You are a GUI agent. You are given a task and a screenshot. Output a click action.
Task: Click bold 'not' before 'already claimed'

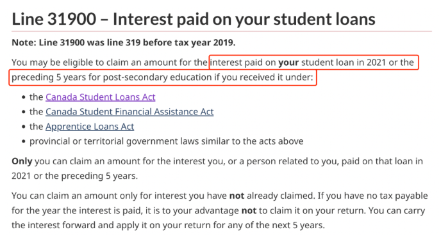(x=237, y=196)
